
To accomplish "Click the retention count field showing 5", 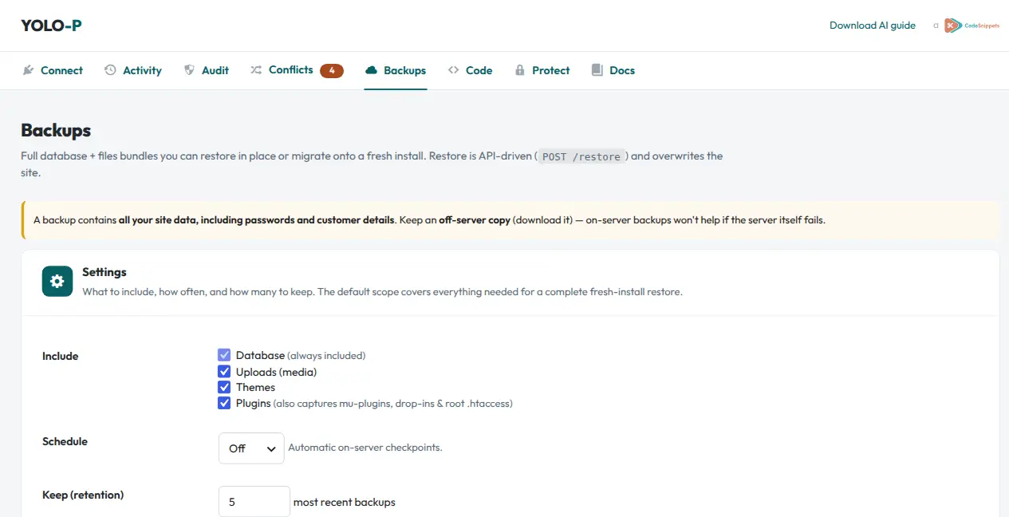I will point(254,502).
